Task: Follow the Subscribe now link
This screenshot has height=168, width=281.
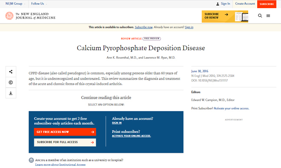Action: coord(143,27)
